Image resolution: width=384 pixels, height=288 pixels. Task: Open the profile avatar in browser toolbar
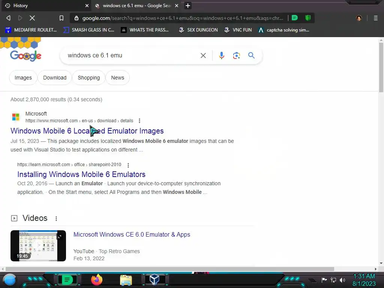click(x=359, y=18)
